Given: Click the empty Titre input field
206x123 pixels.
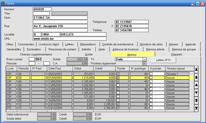Looking at the screenshot, I should (x=41, y=13).
